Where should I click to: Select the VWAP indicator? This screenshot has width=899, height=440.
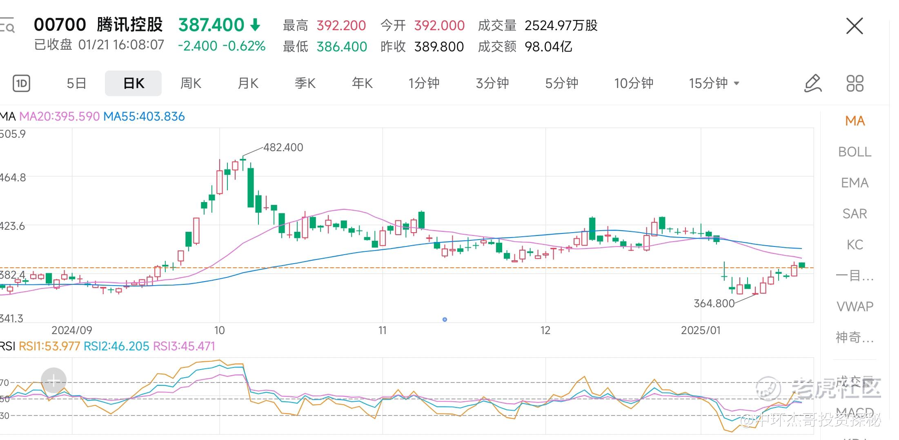pyautogui.click(x=854, y=306)
